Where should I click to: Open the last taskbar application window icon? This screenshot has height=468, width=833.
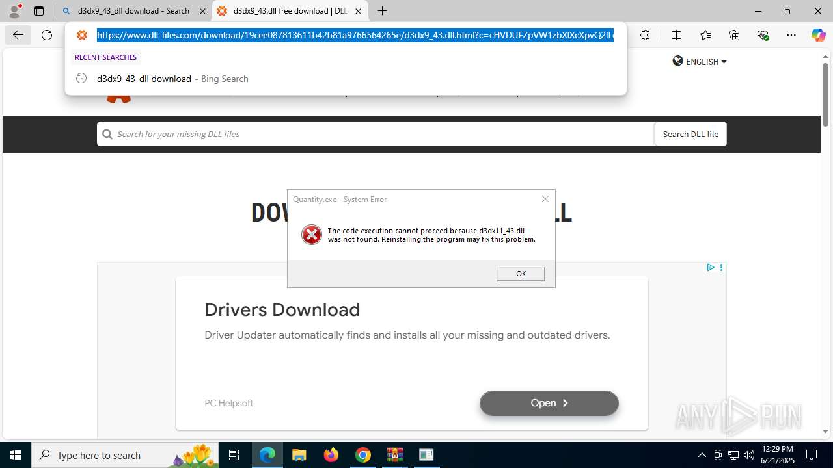pyautogui.click(x=426, y=455)
